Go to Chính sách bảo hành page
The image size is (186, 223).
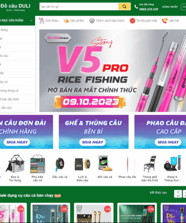[x=107, y=21]
